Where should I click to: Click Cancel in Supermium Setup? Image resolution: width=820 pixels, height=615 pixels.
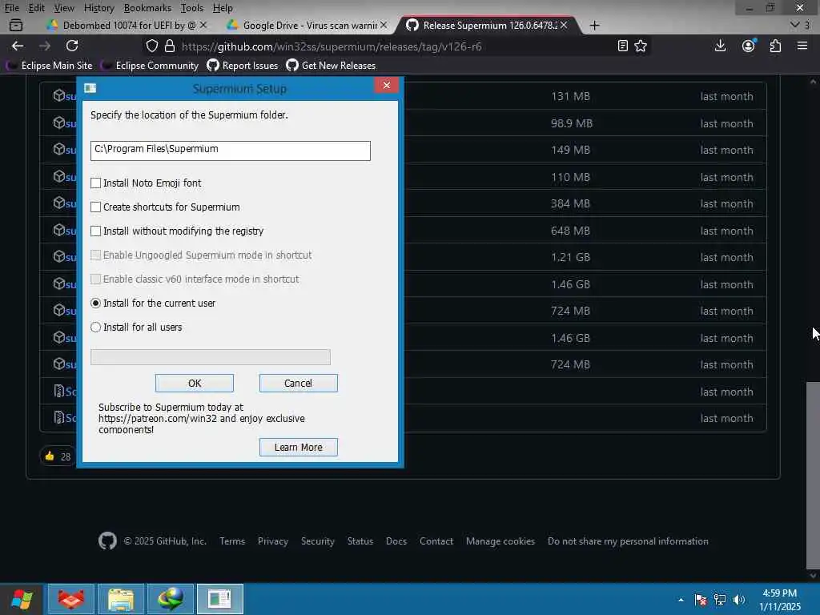point(298,384)
